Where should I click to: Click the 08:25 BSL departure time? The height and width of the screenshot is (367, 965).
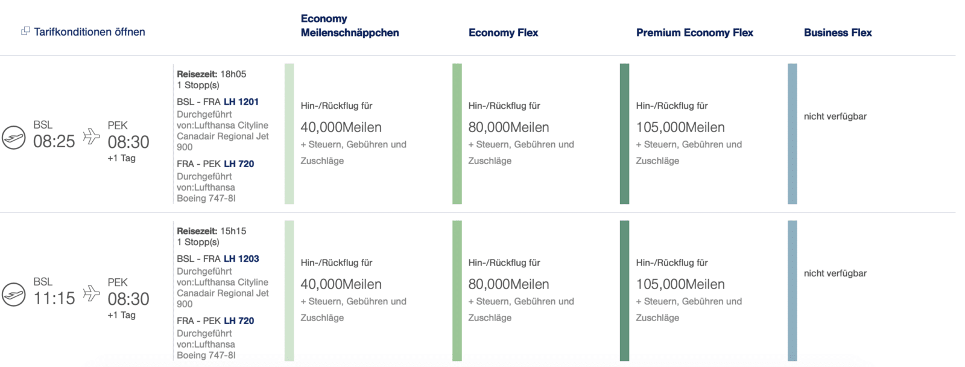coord(54,141)
